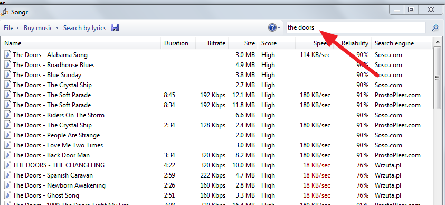Viewport: 445px width, 205px height.
Task: Click the save floppy disk icon
Action: tap(115, 27)
